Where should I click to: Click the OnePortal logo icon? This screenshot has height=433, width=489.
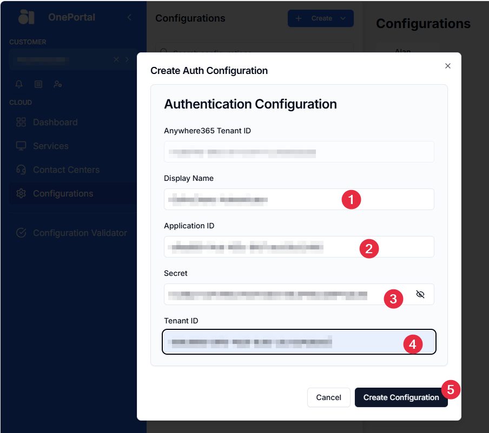[x=26, y=17]
